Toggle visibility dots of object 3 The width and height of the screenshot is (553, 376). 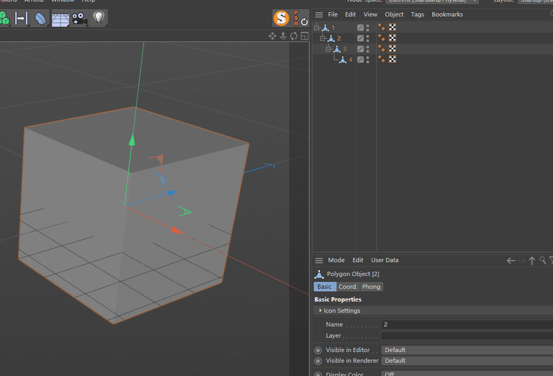click(x=368, y=49)
